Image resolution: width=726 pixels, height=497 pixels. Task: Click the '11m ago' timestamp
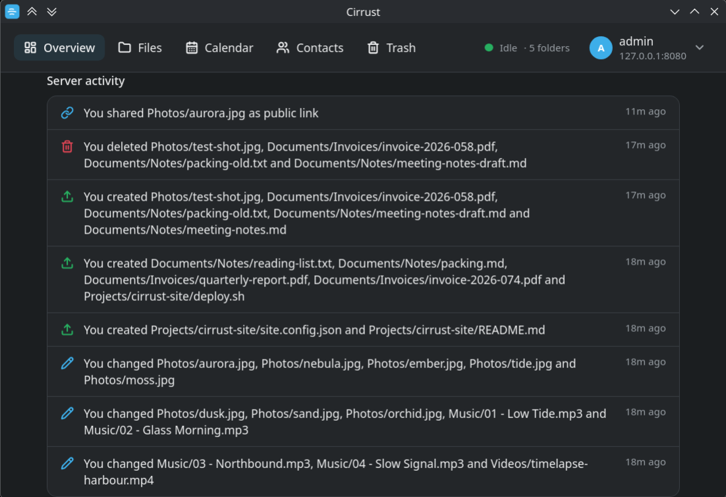[x=646, y=111]
